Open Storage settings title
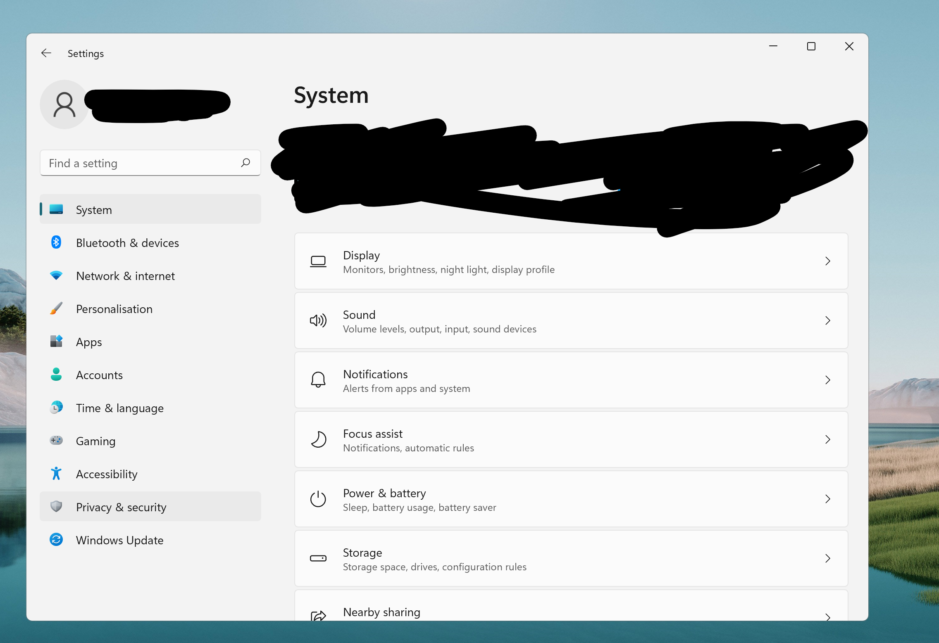This screenshot has width=939, height=643. [362, 553]
